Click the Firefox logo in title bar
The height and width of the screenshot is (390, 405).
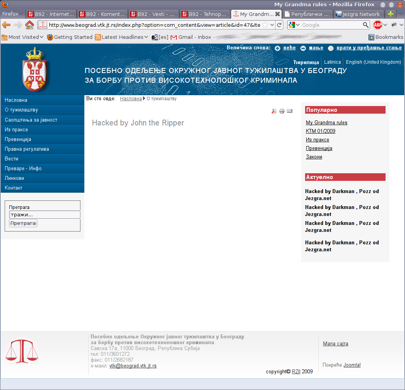5,4
